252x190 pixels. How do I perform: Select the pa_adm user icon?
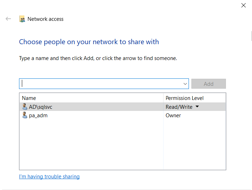[x=25, y=115]
